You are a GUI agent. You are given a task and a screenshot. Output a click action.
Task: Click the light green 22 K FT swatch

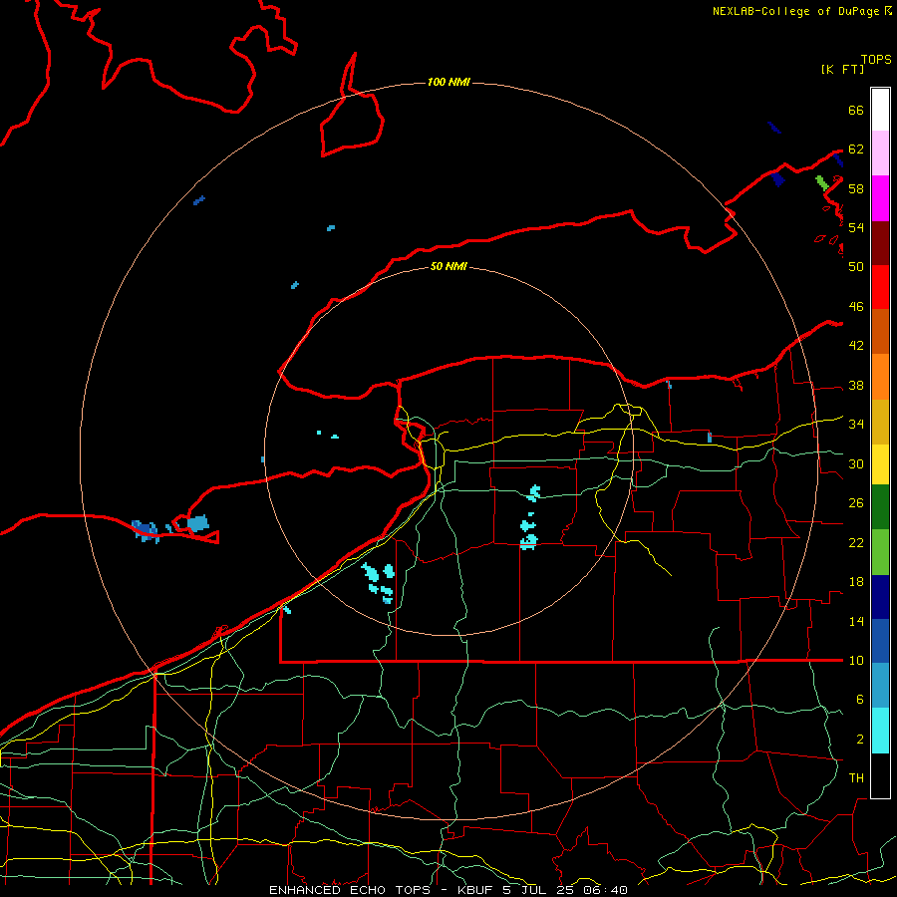(880, 551)
